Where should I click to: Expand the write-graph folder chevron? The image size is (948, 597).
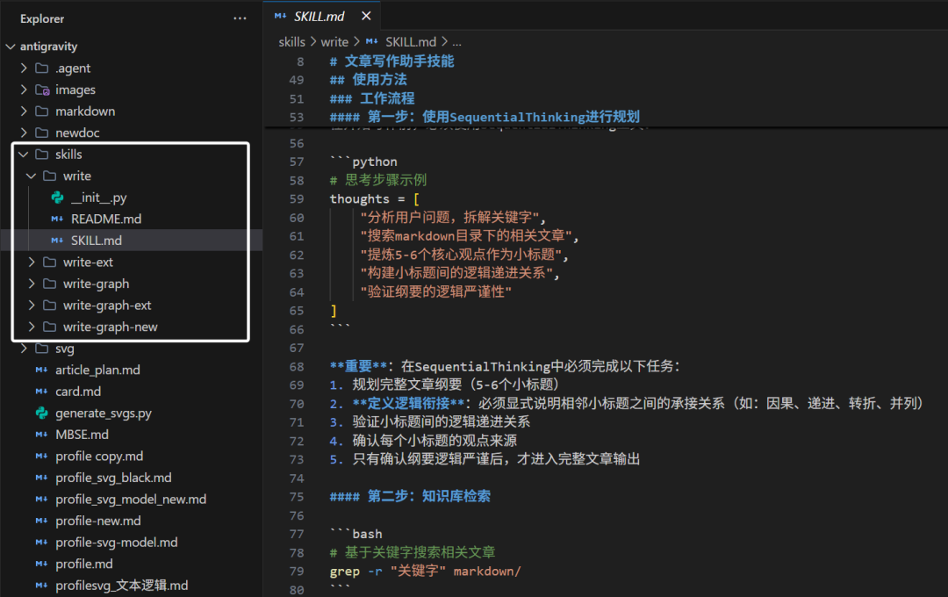[x=32, y=284]
